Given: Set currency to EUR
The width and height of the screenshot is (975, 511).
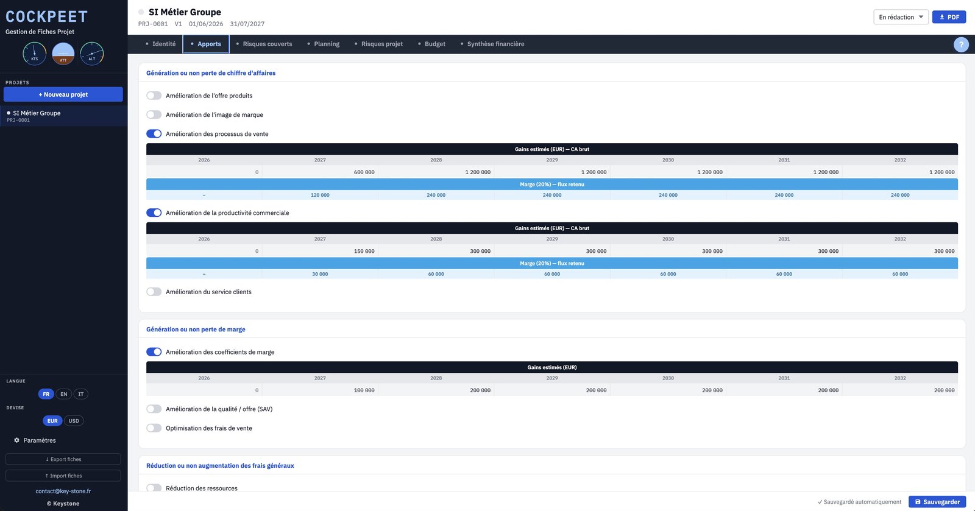Looking at the screenshot, I should pos(52,421).
